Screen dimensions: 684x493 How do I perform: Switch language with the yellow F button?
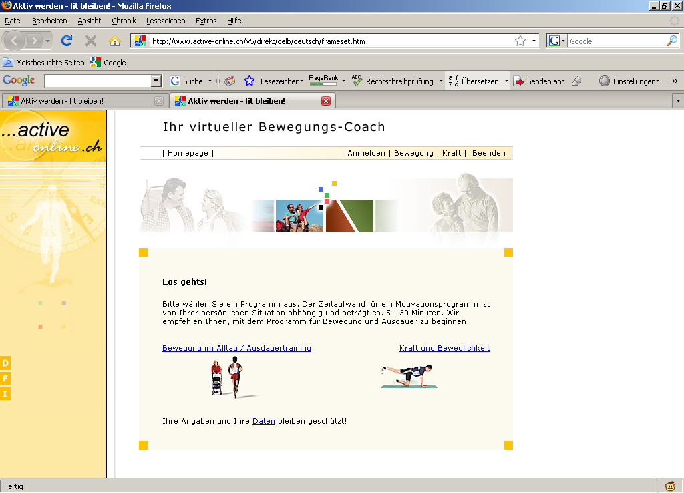coord(5,379)
